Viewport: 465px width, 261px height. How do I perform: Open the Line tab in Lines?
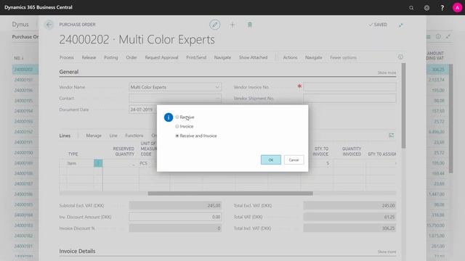pyautogui.click(x=113, y=136)
